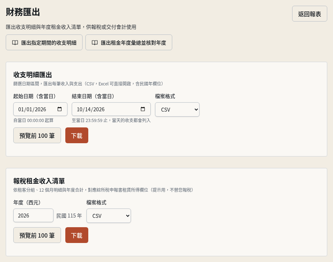Click the book icon beside 匯出租金年度彙總並核對年度
Screen dimensions: 333x262
coord(95,43)
